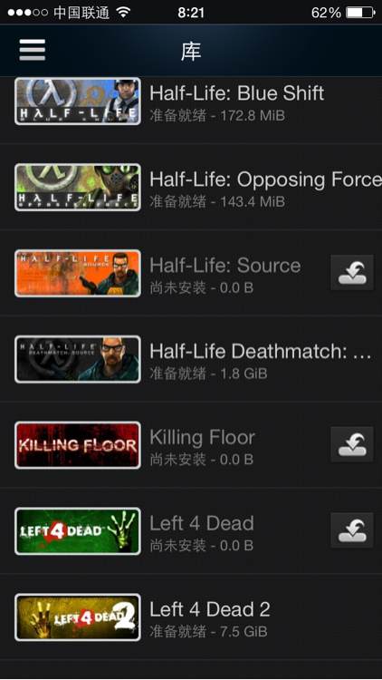Tap the 8:21 status bar clock
Image resolution: width=382 pixels, height=680 pixels.
(191, 13)
